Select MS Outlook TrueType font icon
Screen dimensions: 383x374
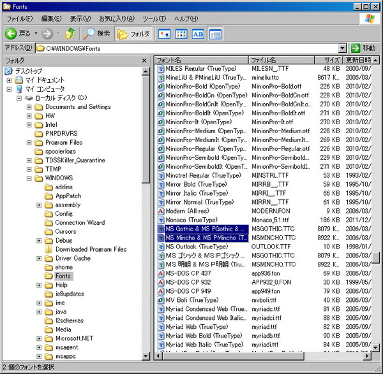[160, 247]
